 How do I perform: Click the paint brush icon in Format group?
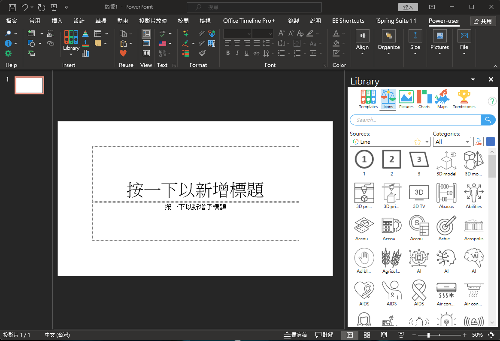click(x=202, y=53)
